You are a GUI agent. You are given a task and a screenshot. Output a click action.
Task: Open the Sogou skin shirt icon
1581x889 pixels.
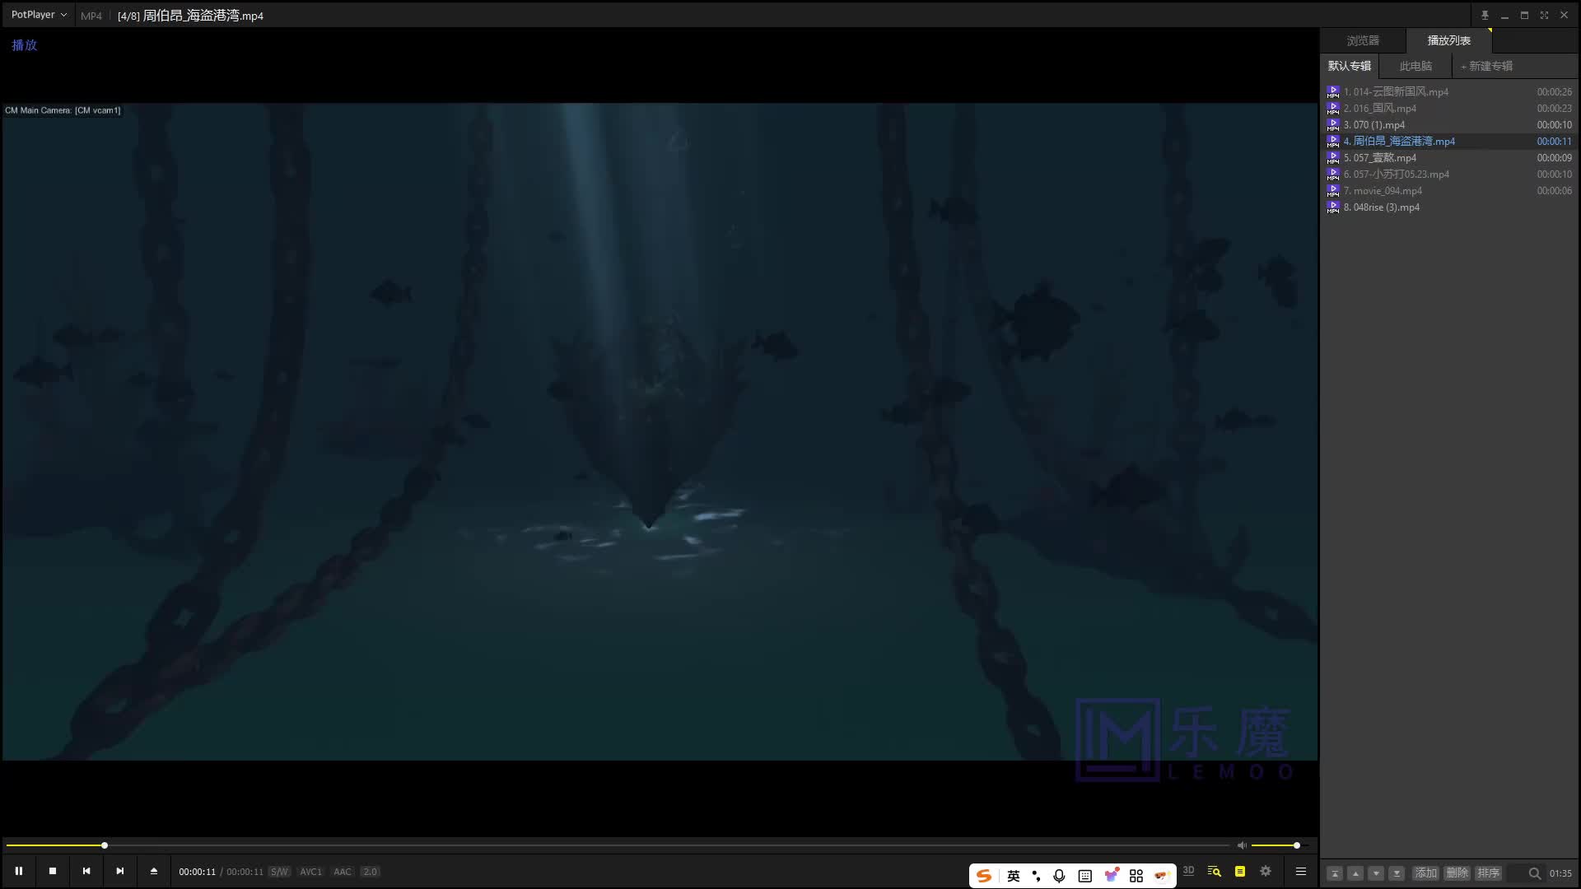[x=1112, y=875]
